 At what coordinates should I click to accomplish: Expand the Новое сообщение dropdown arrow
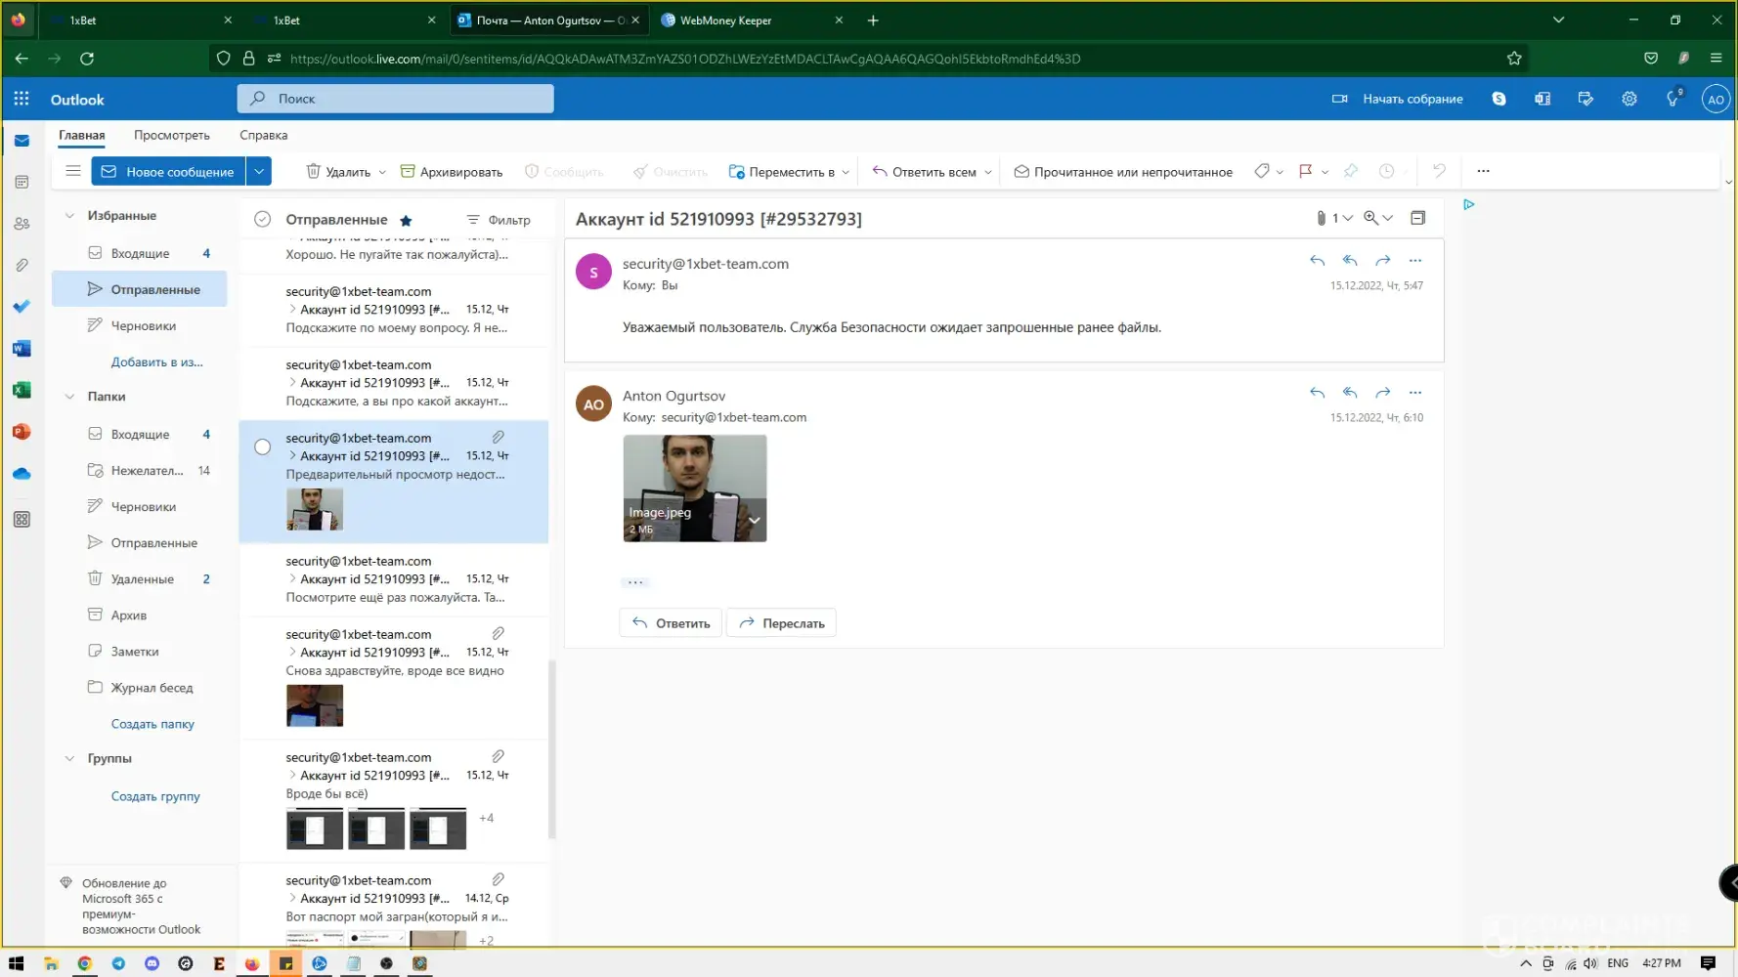click(x=259, y=171)
